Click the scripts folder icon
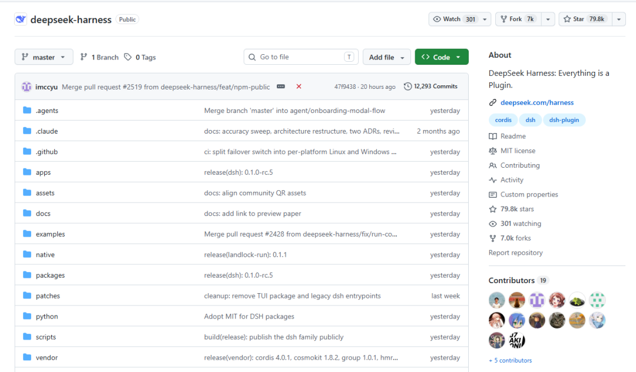Viewport: 636px width, 372px height. pyautogui.click(x=27, y=337)
